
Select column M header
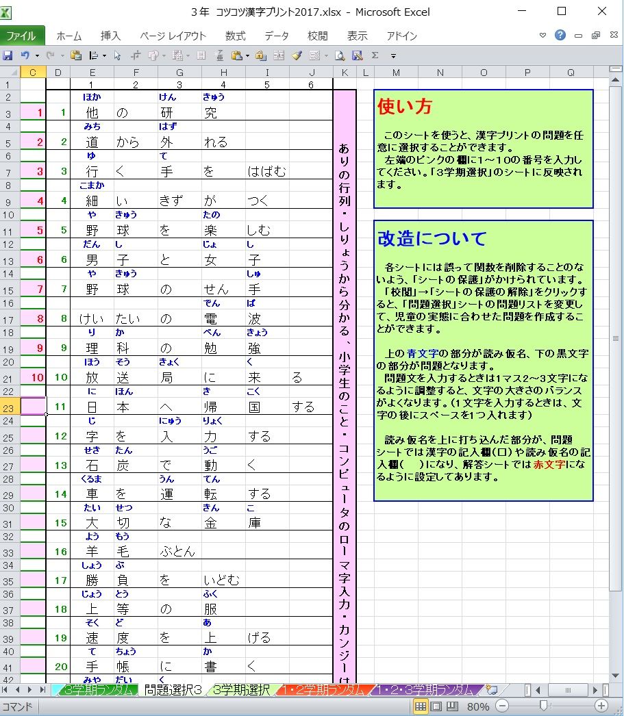[x=396, y=72]
